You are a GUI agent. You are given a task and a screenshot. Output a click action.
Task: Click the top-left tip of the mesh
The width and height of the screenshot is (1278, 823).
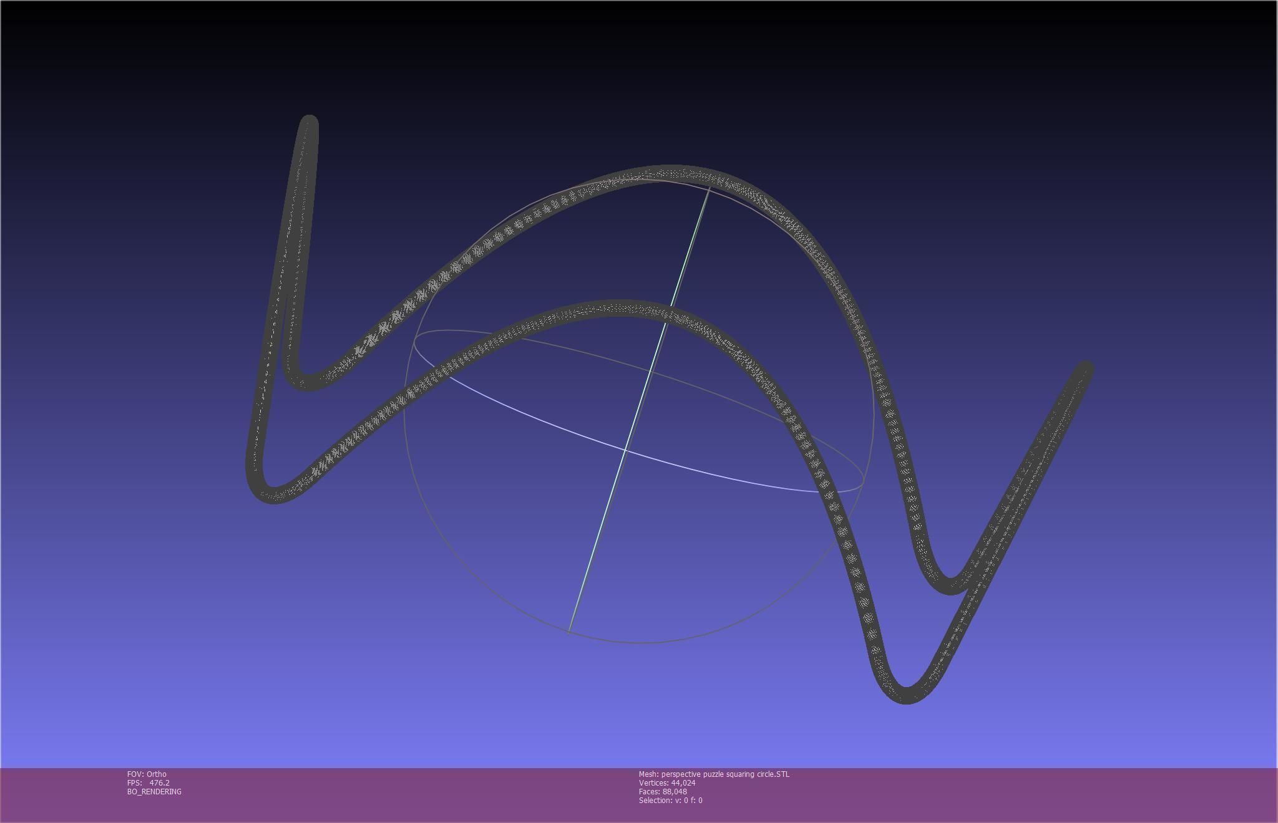309,123
